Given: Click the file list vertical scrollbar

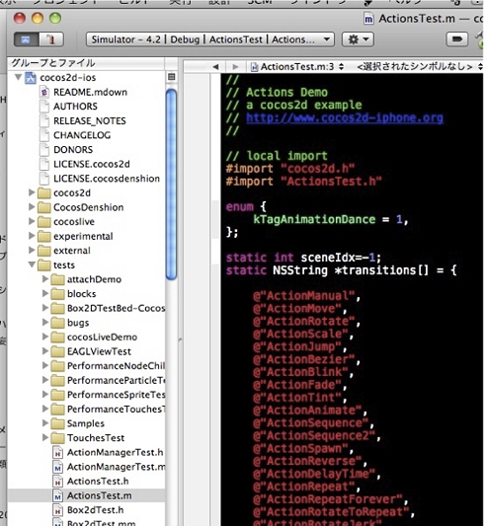Looking at the screenshot, I should (x=171, y=185).
